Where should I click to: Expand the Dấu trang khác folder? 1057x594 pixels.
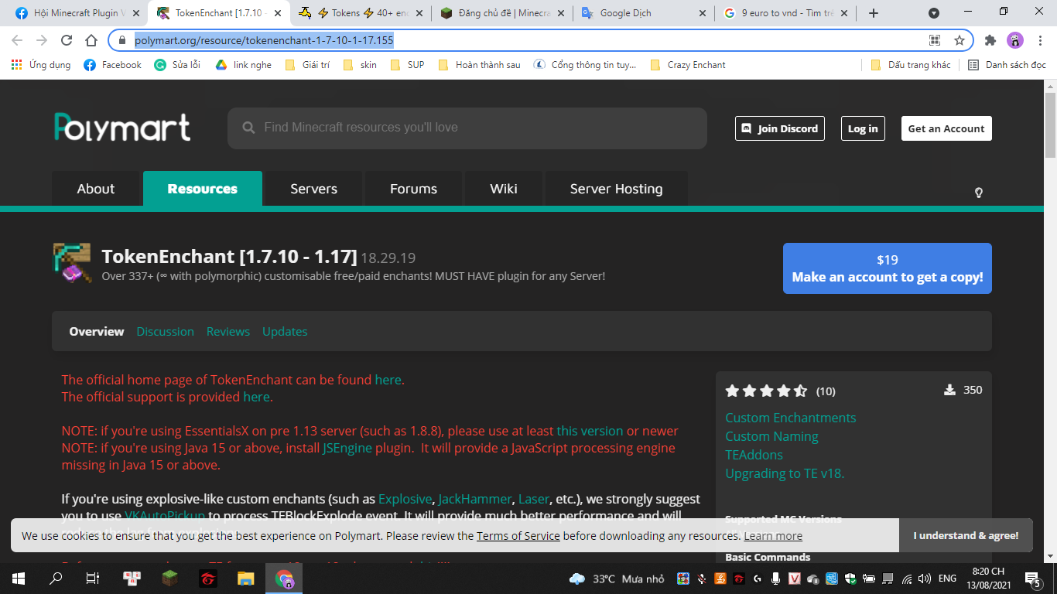911,65
